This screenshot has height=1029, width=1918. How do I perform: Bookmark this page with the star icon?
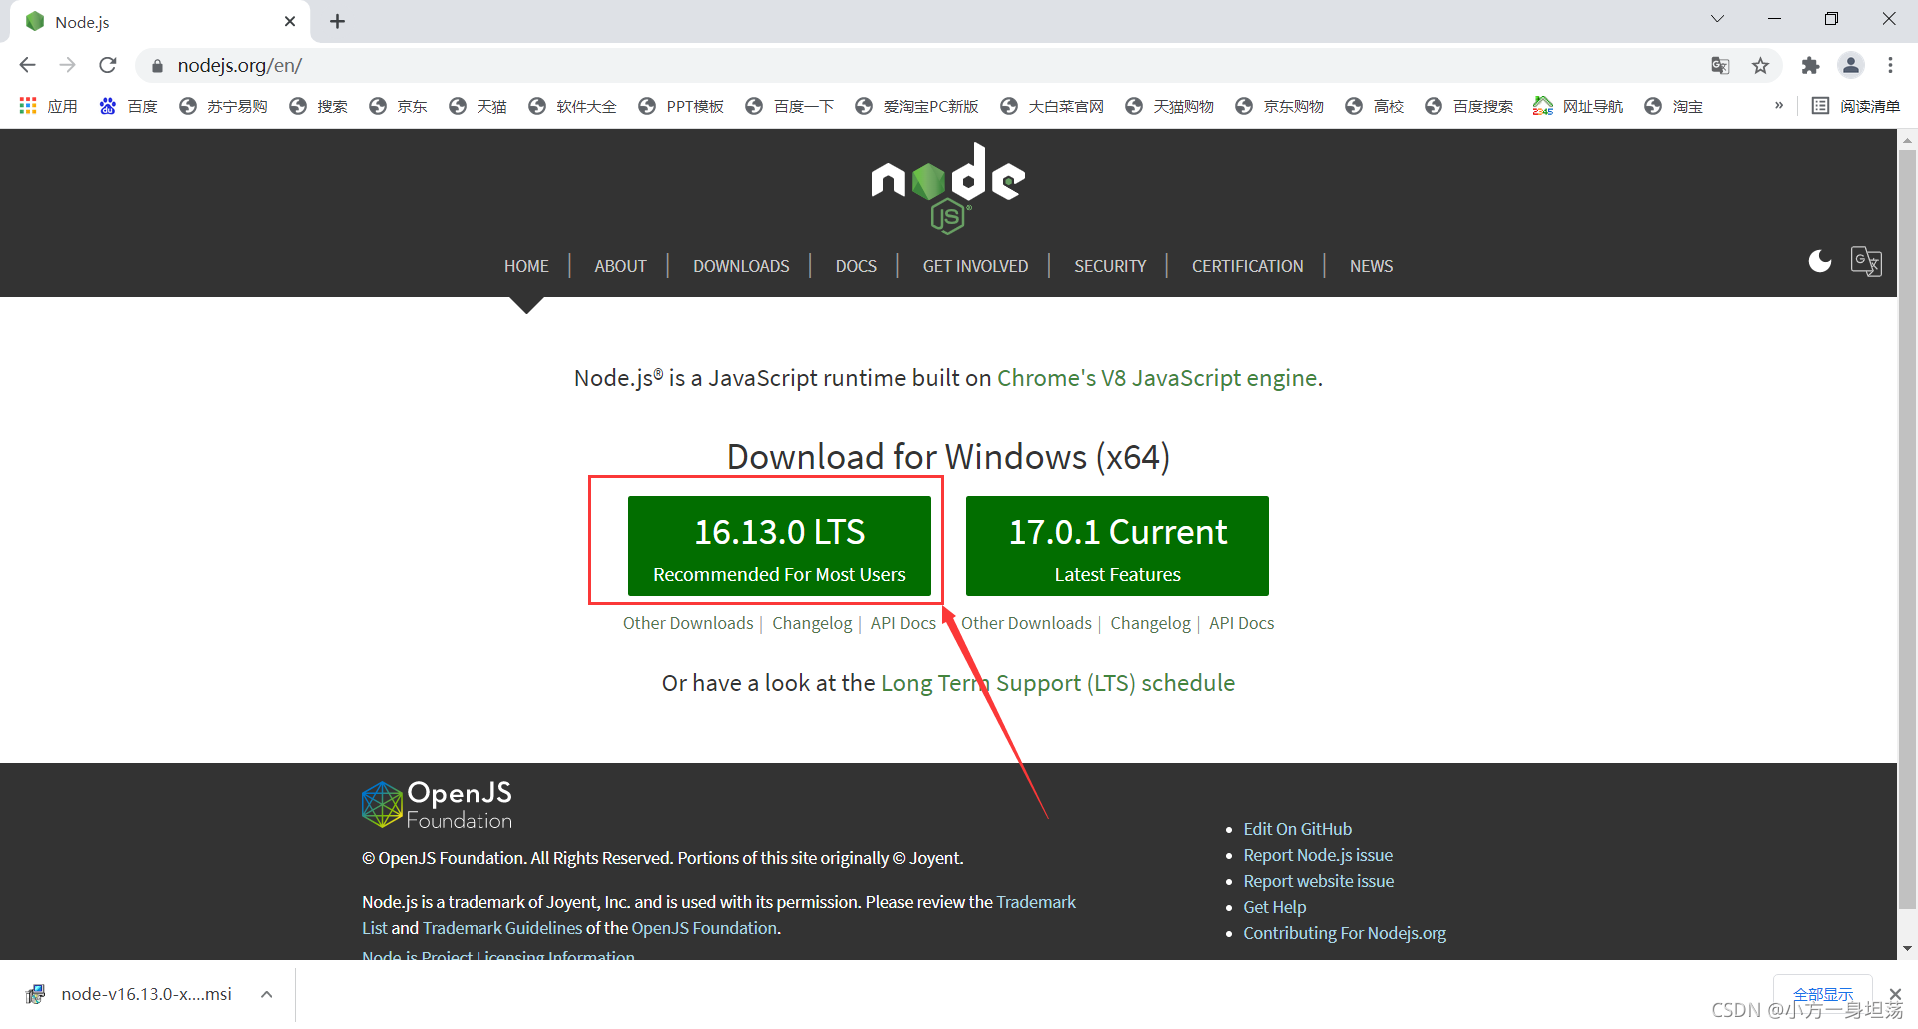(1760, 65)
